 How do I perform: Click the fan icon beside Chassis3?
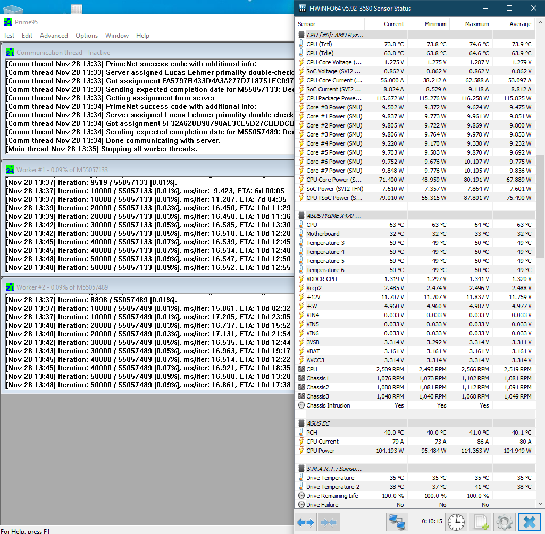pyautogui.click(x=301, y=396)
